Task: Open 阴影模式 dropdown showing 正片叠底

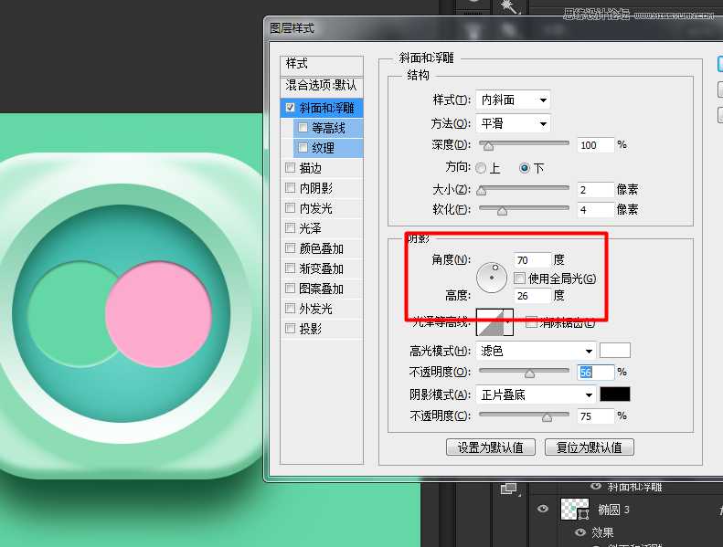Action: pos(536,394)
